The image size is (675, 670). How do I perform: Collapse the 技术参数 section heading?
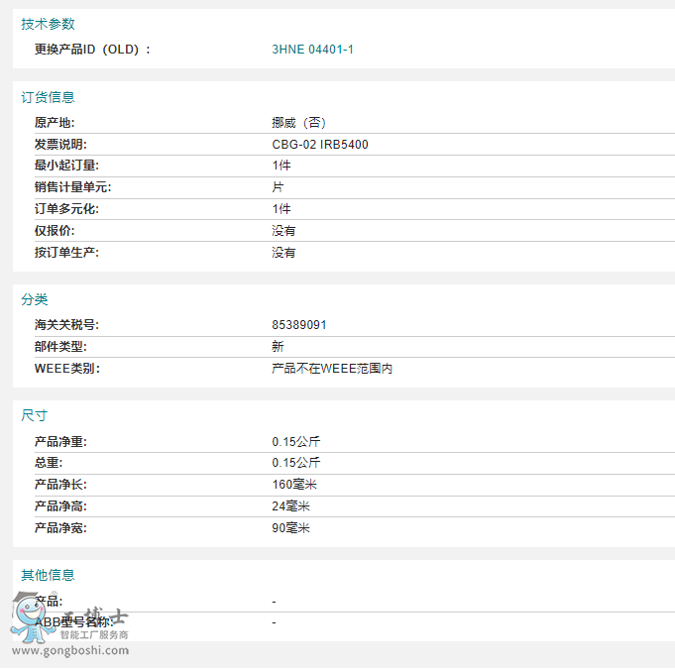click(48, 24)
